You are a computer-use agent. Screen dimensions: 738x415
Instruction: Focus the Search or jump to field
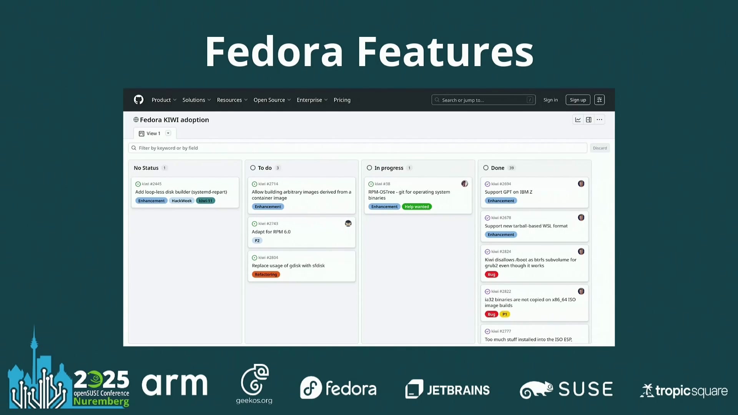tap(483, 100)
